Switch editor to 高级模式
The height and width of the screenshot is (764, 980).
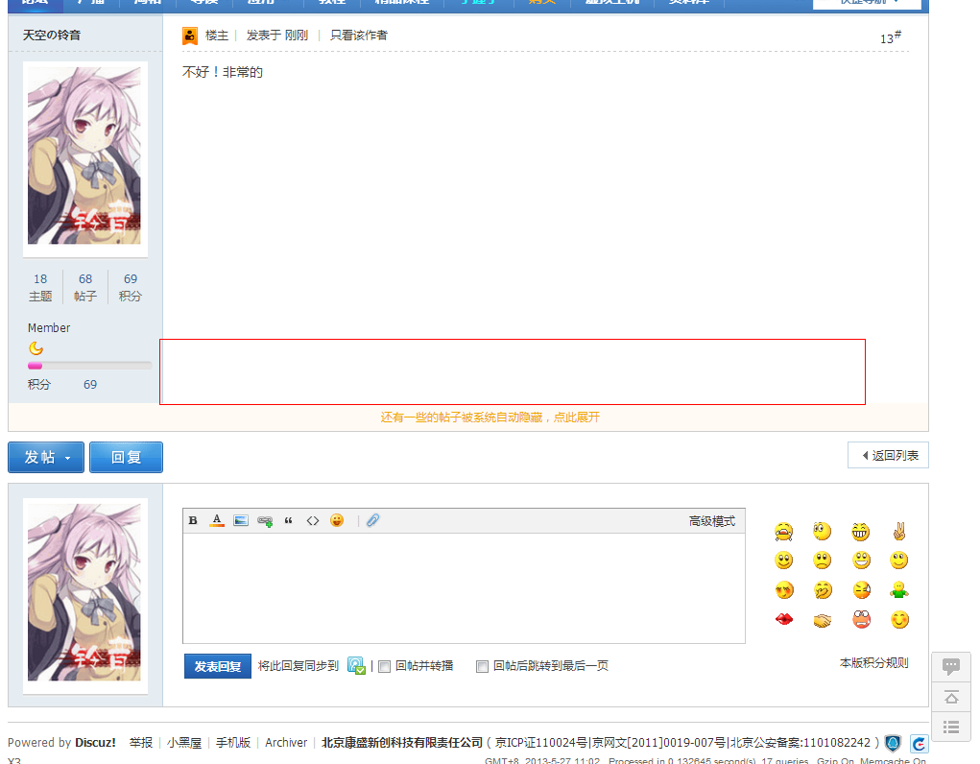tap(712, 521)
